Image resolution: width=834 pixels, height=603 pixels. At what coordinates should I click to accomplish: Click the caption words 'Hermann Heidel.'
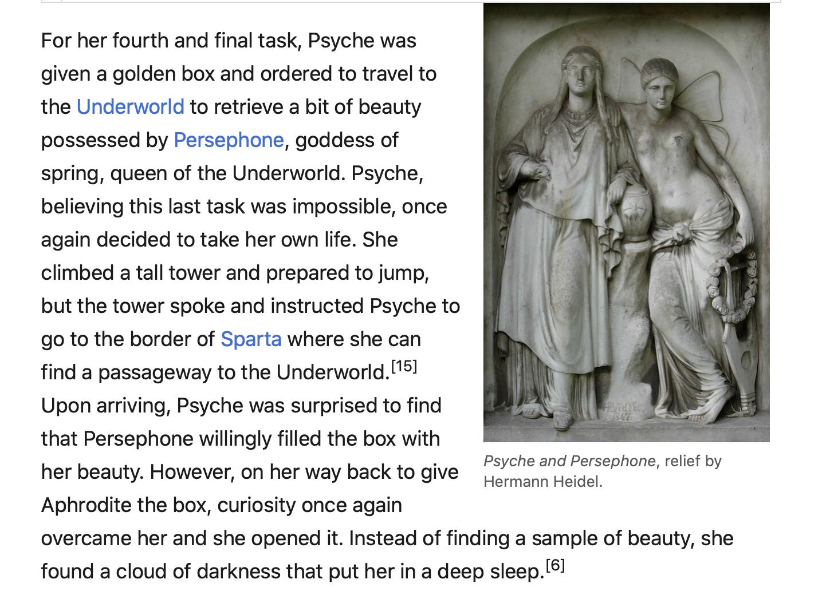pyautogui.click(x=543, y=482)
